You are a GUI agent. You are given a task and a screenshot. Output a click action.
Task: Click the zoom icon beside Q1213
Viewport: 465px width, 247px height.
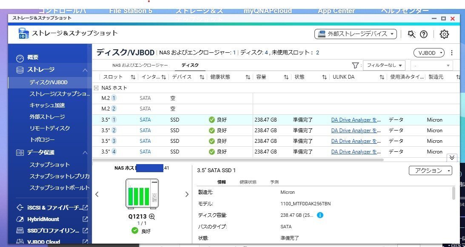(151, 216)
